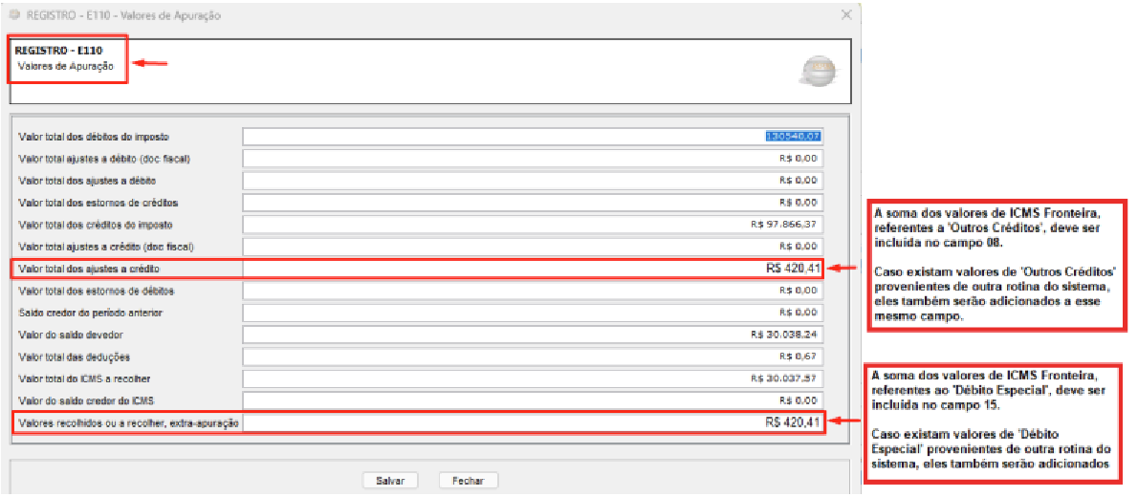Click the 'Valor total dos estornos de débitos' field

click(533, 291)
